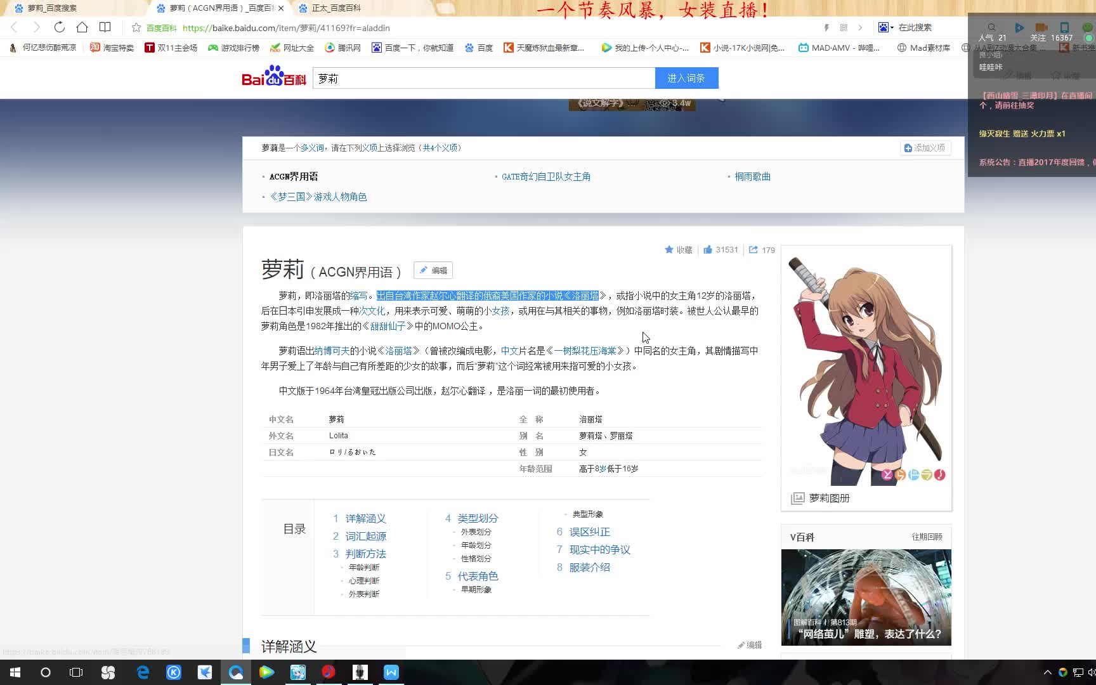Select the 《梦三国》游戏人物角色 entry
1096x685 pixels.
pyautogui.click(x=318, y=197)
